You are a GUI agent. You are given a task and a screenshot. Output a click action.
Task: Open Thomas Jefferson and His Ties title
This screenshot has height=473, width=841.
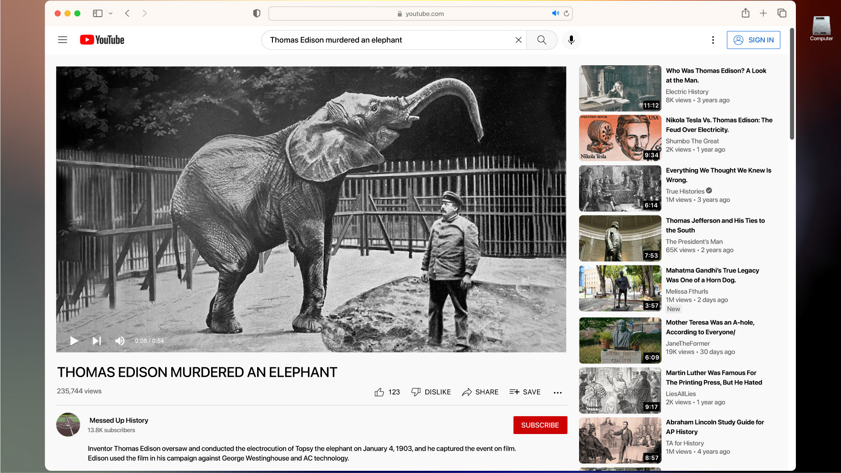click(715, 225)
